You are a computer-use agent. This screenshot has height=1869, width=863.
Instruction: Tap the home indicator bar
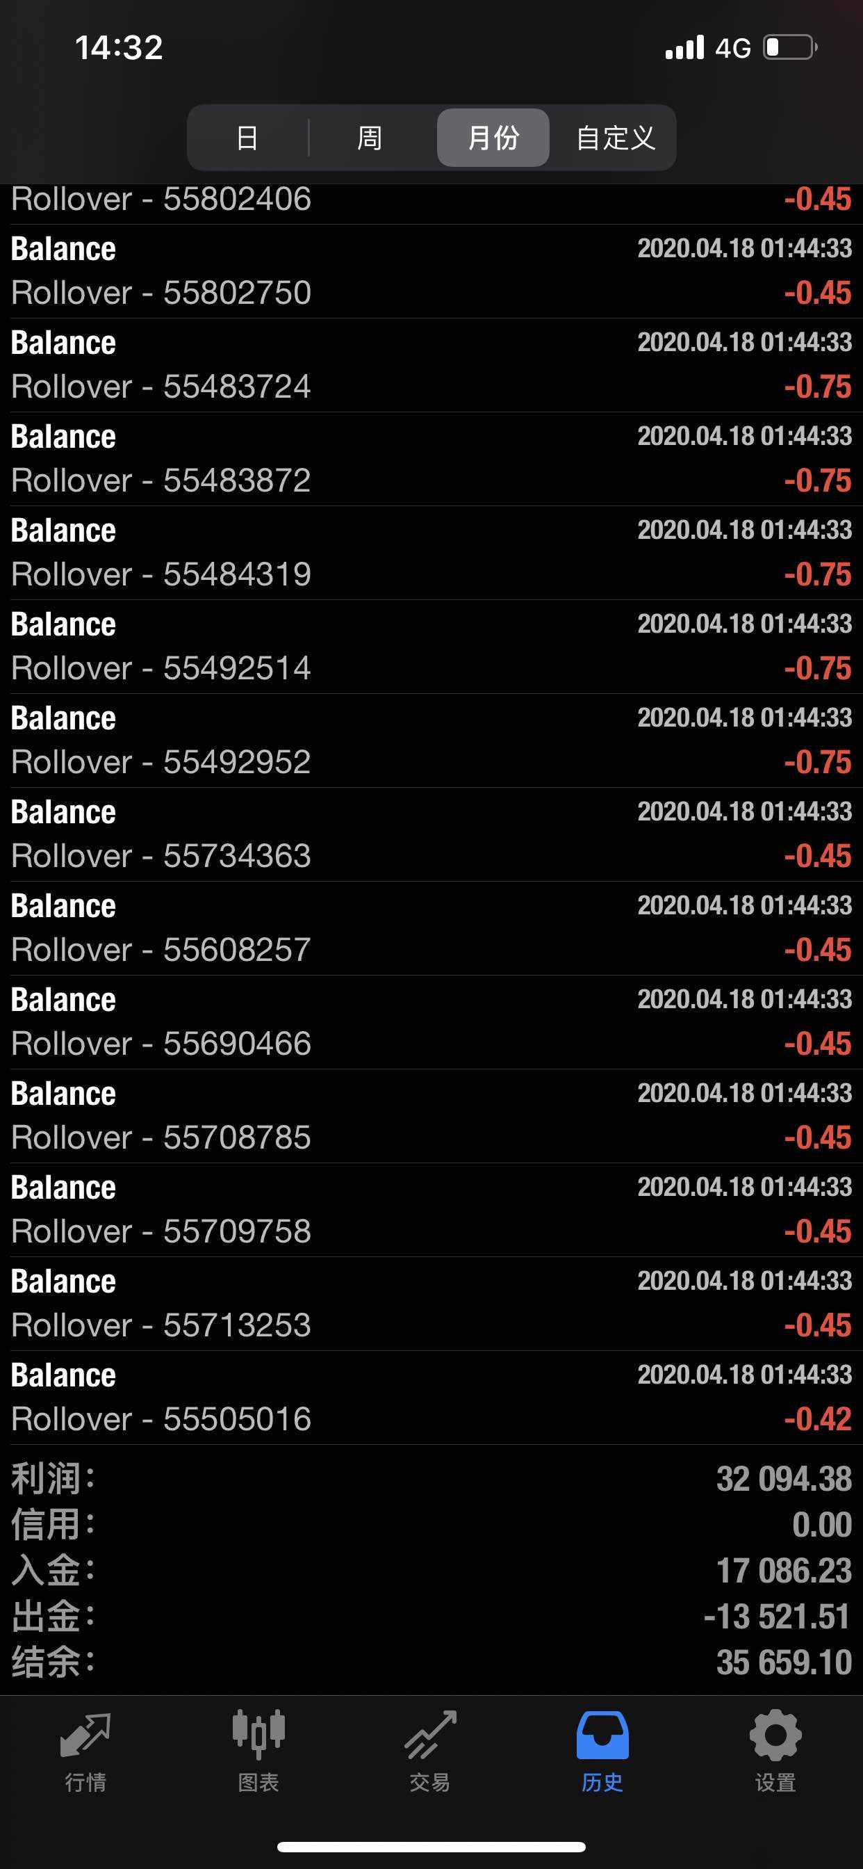431,1847
